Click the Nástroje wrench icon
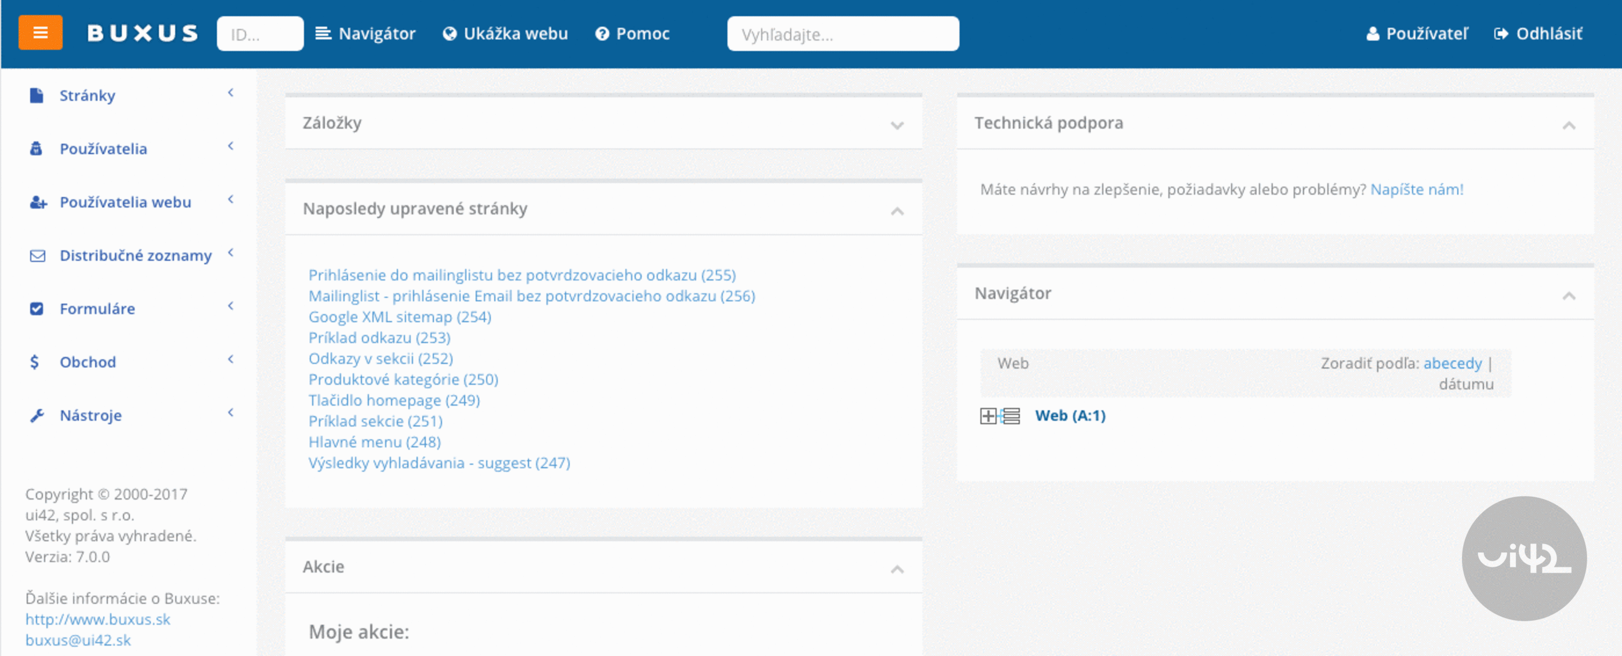Screen dimensions: 1622x656 (37, 416)
